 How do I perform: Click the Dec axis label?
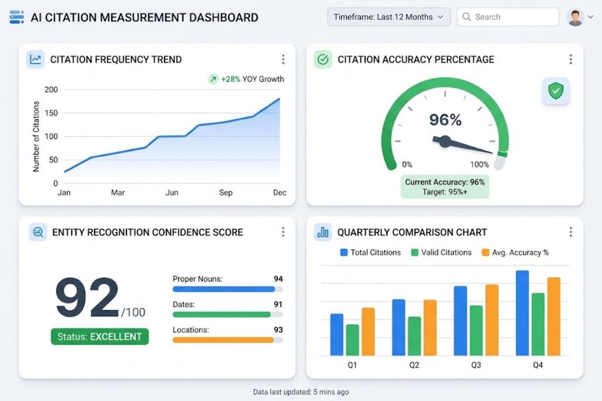pos(279,193)
